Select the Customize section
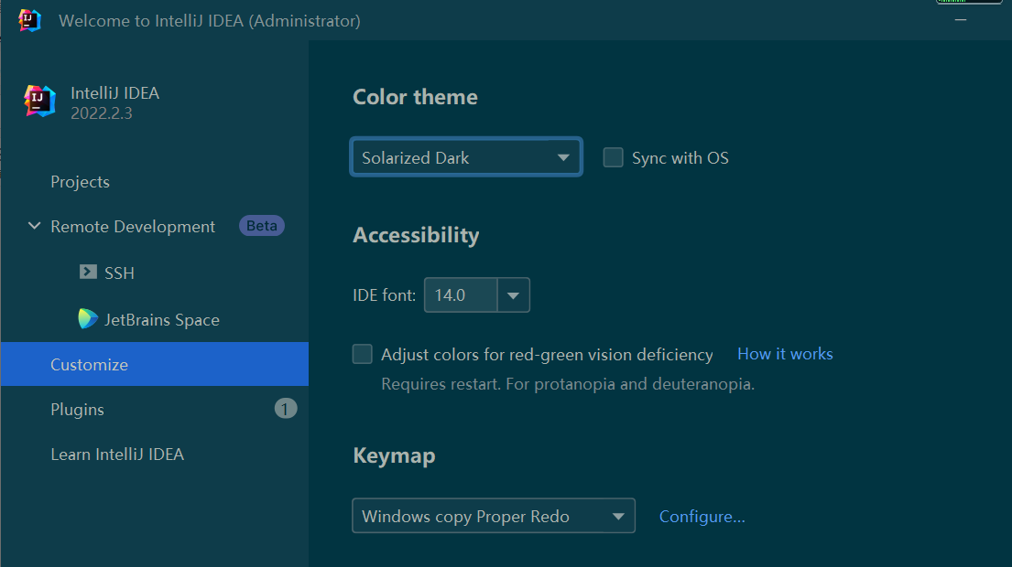Screen dimensions: 1012x567 point(154,364)
